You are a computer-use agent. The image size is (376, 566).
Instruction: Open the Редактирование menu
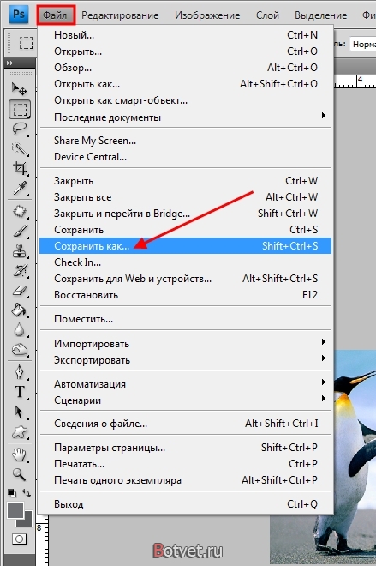click(120, 15)
